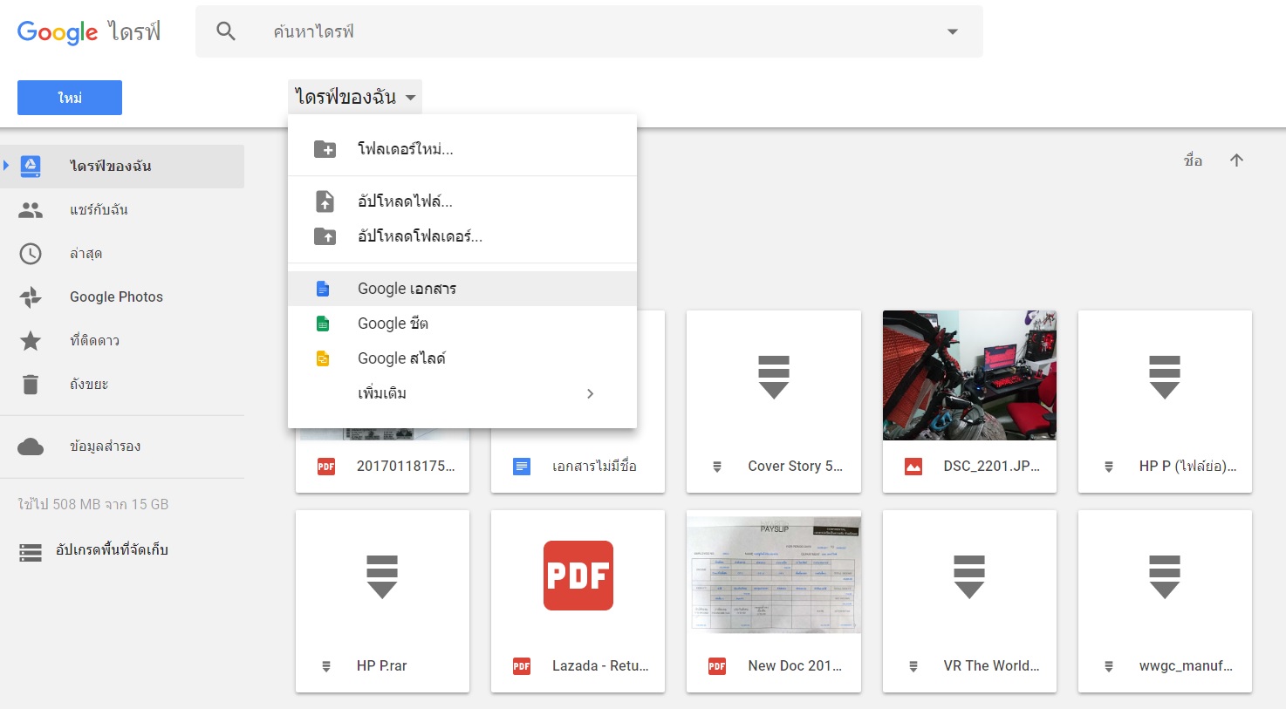The height and width of the screenshot is (709, 1286).
Task: Open the backups cloud icon
Action: (x=31, y=447)
